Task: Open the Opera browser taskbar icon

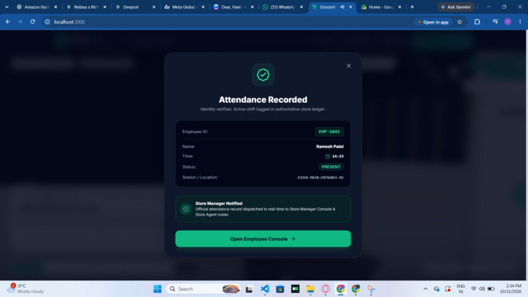Action: pos(326,289)
